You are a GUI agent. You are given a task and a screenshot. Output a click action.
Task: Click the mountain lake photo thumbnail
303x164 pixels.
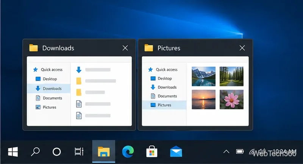pyautogui.click(x=203, y=76)
